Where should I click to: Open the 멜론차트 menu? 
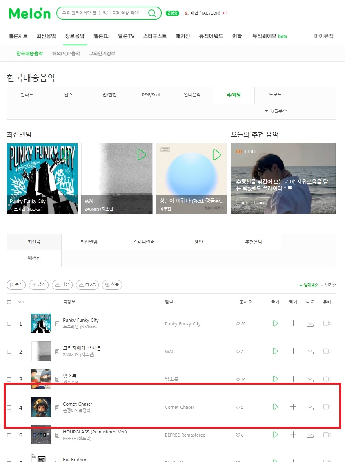18,36
